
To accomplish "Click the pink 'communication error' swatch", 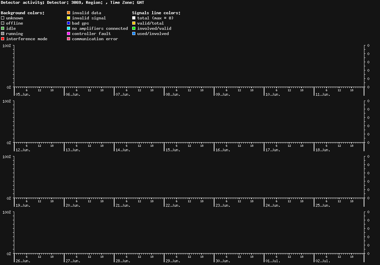I will coord(69,39).
